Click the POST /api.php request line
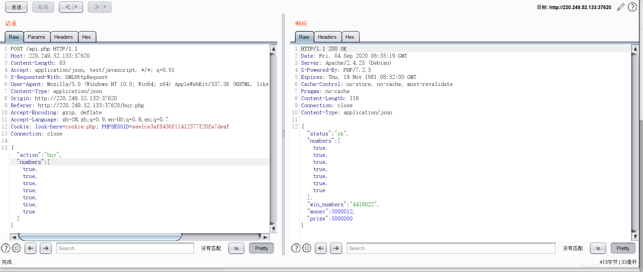Viewport: 643px width, 272px height. coord(44,49)
